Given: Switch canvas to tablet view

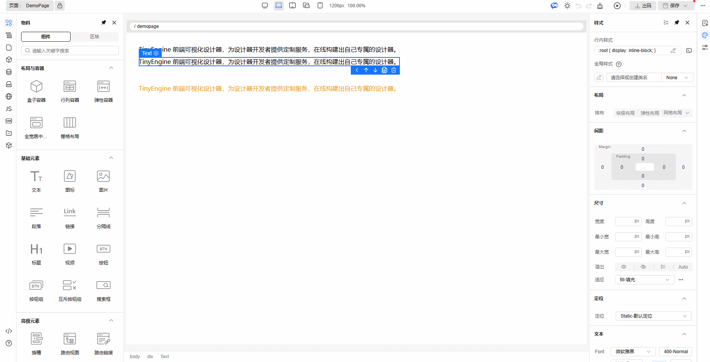Looking at the screenshot, I should click(293, 6).
